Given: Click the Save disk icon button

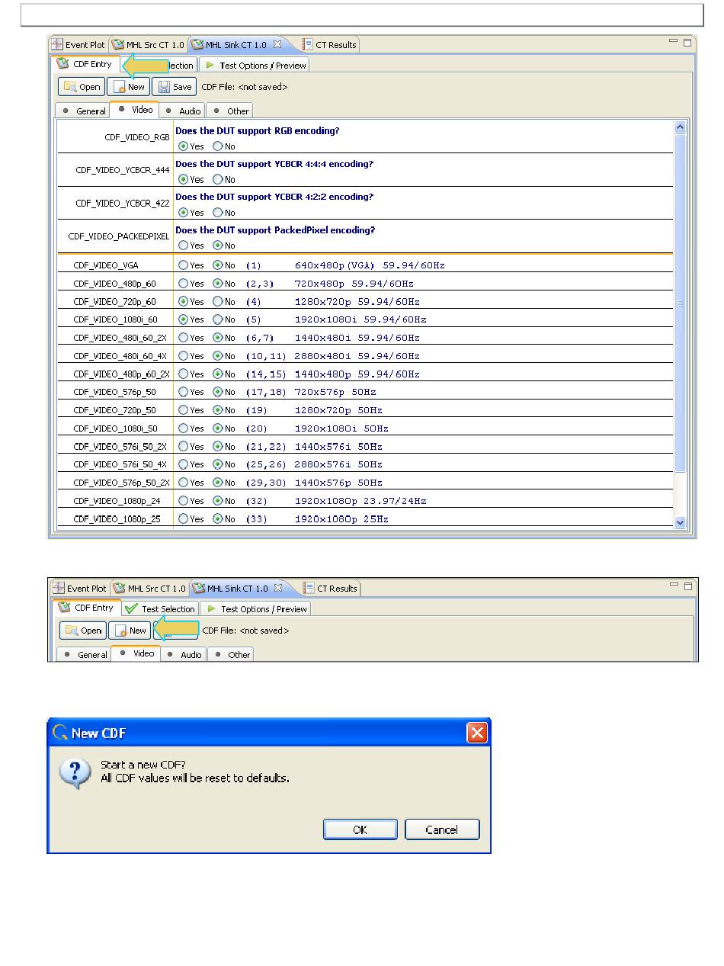Looking at the screenshot, I should pyautogui.click(x=164, y=87).
